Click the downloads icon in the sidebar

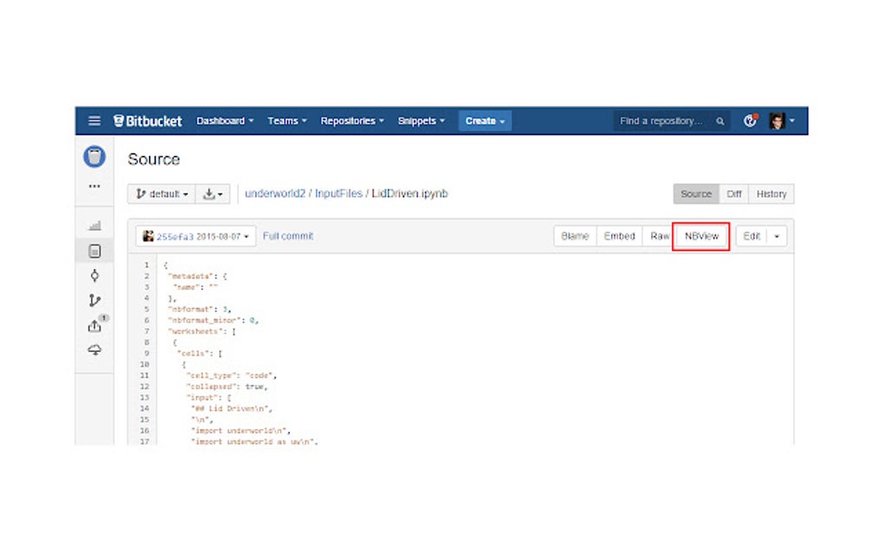(x=94, y=350)
